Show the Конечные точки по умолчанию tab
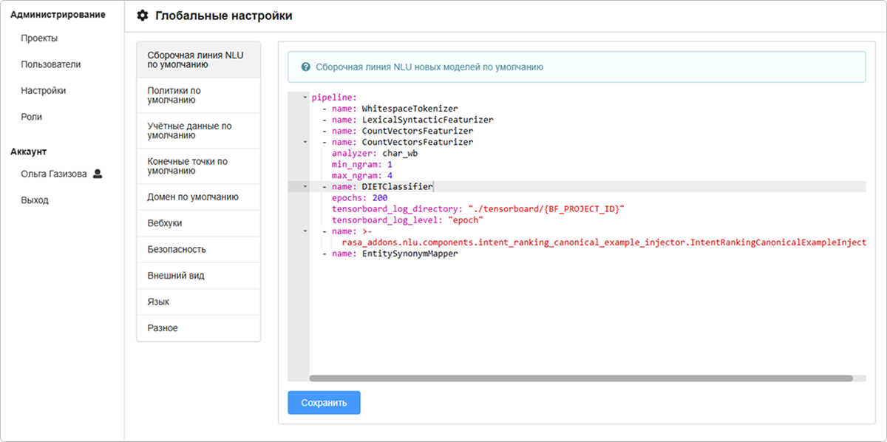 [199, 166]
